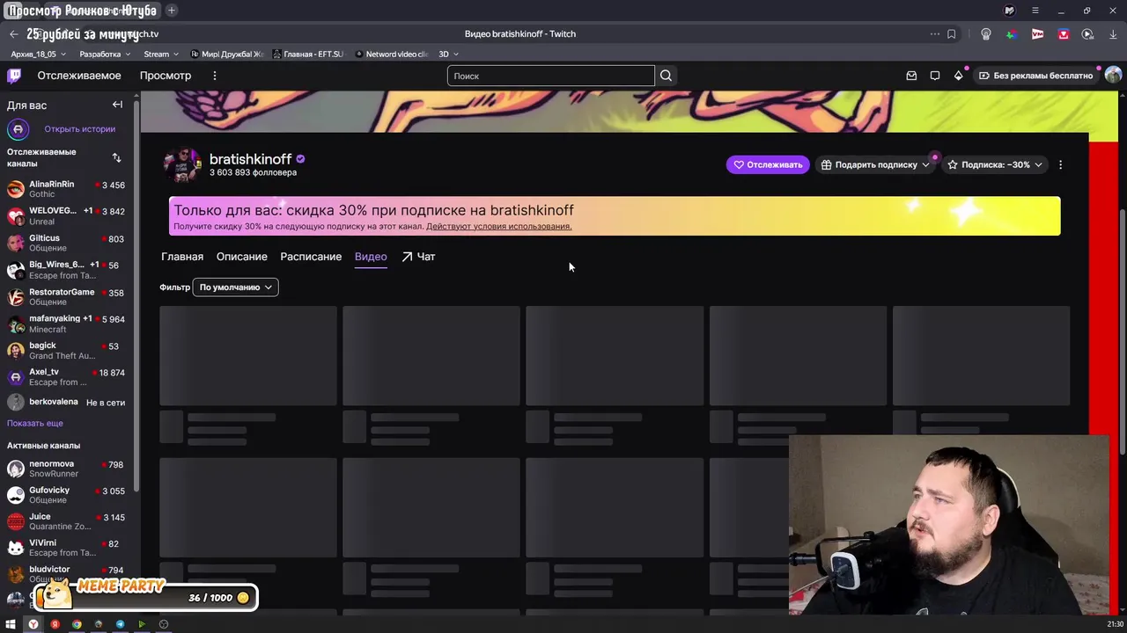Collapse the 'Для вас' sidebar arrow
The image size is (1127, 633).
117,105
